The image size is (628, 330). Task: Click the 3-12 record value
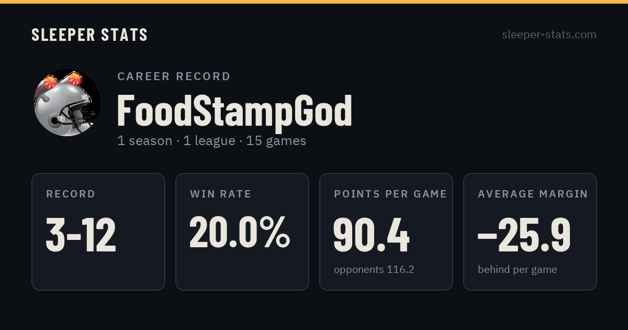[81, 235]
